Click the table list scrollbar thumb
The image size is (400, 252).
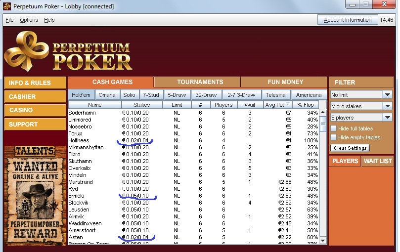coord(323,124)
